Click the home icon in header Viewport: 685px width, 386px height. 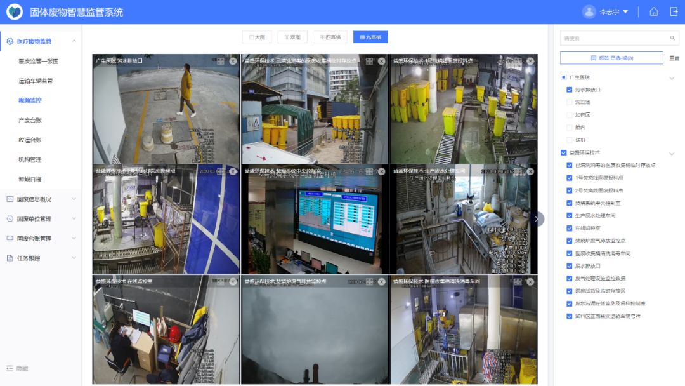point(654,12)
